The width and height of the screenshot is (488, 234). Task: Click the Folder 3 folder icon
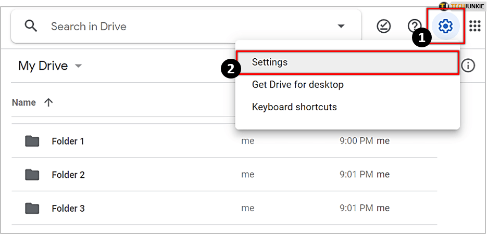(x=32, y=209)
